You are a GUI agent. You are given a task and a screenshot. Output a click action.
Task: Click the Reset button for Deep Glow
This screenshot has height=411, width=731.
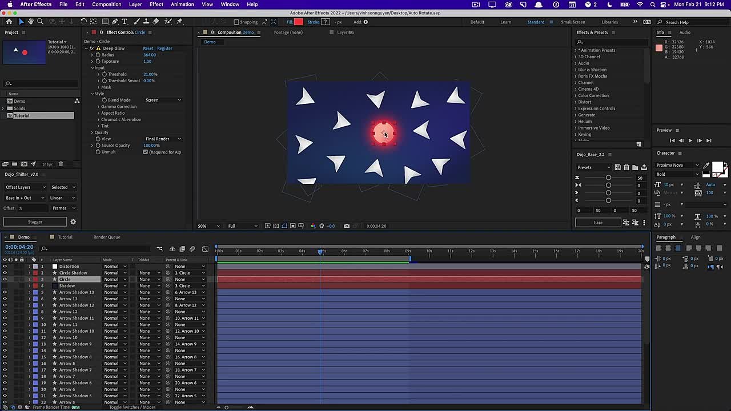click(148, 48)
